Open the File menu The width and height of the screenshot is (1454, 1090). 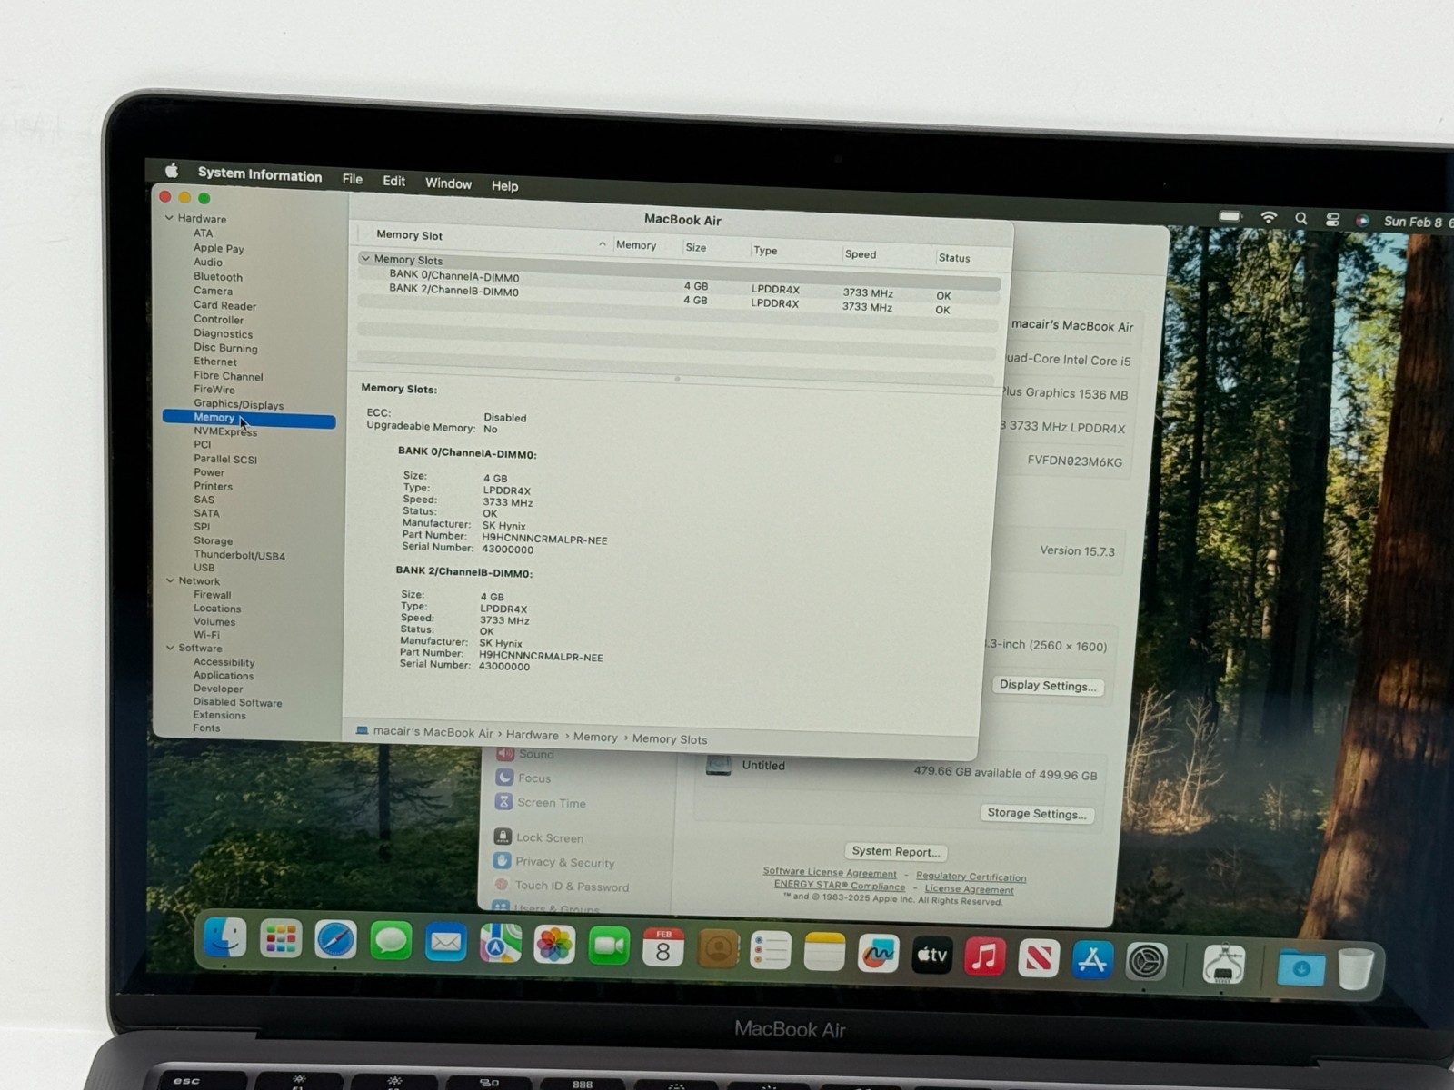point(352,179)
